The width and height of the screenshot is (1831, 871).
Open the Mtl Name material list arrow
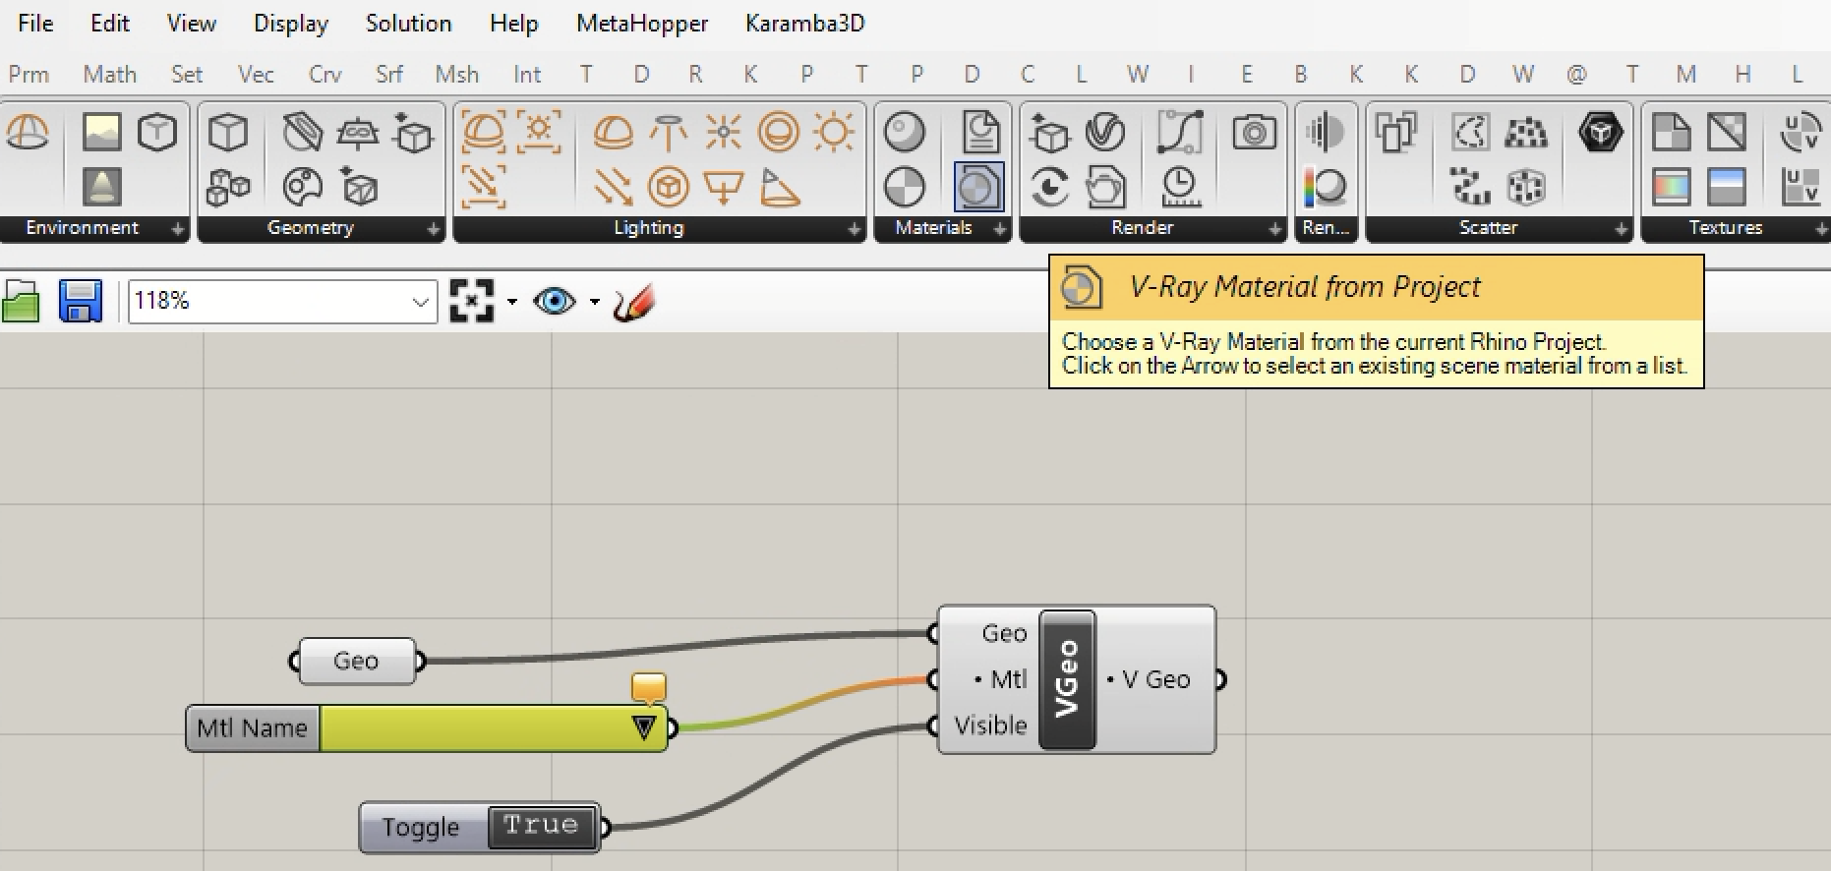coord(644,727)
